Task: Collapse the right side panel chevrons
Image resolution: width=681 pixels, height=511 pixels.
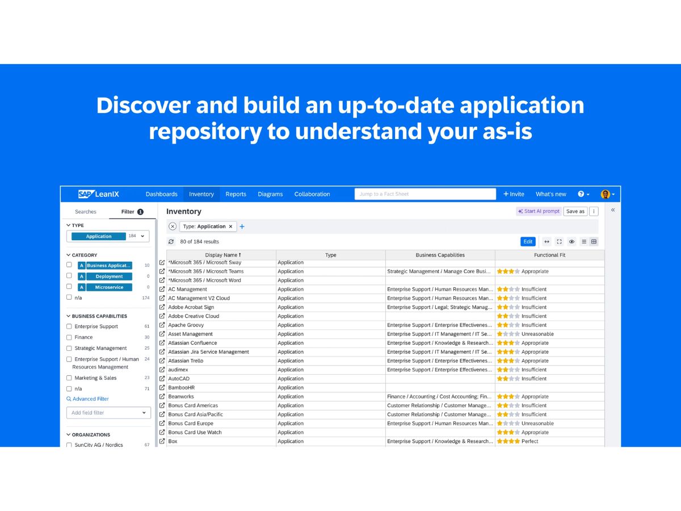Action: pos(613,210)
